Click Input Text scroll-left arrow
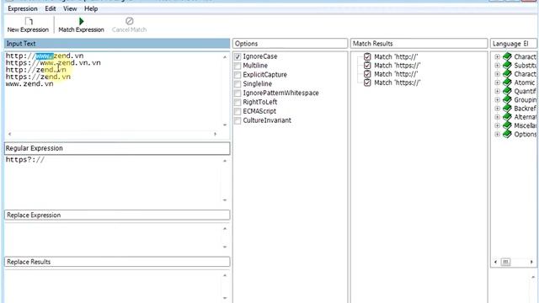Viewport: 539px width, 303px height. 9,134
